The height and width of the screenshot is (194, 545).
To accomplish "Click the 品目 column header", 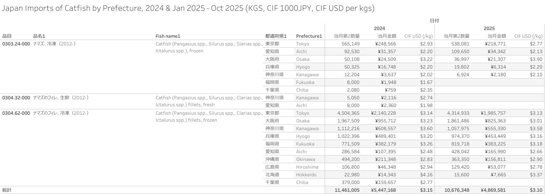I will coord(7,36).
